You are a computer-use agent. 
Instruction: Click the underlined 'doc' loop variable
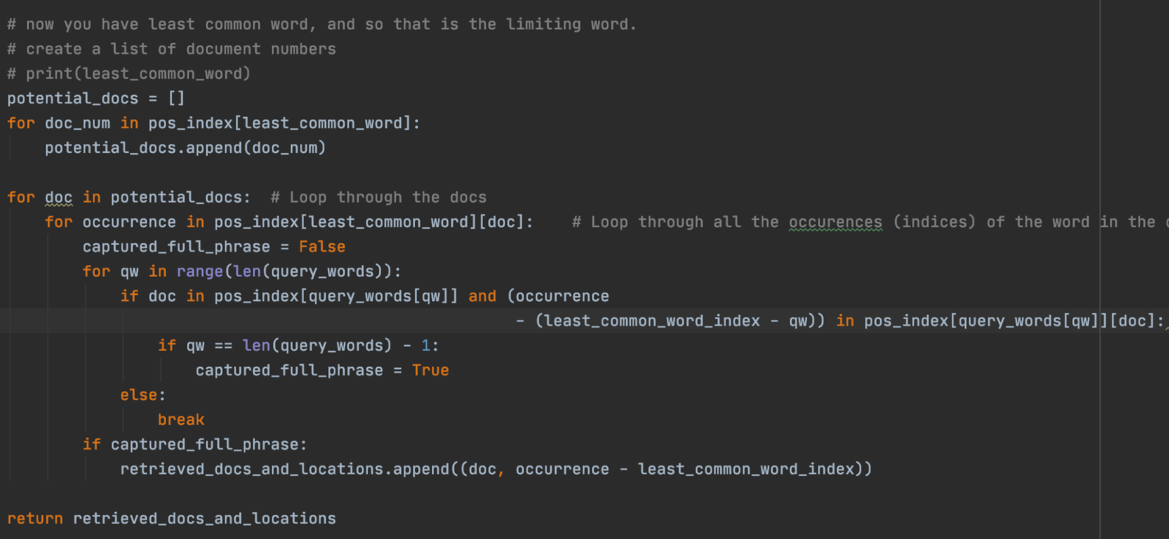click(58, 198)
